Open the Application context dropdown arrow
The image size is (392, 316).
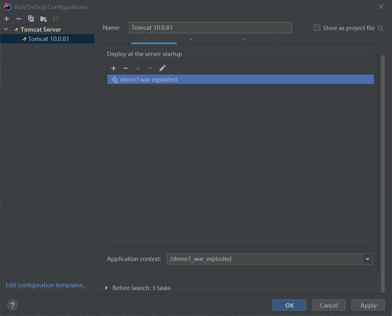tap(368, 259)
